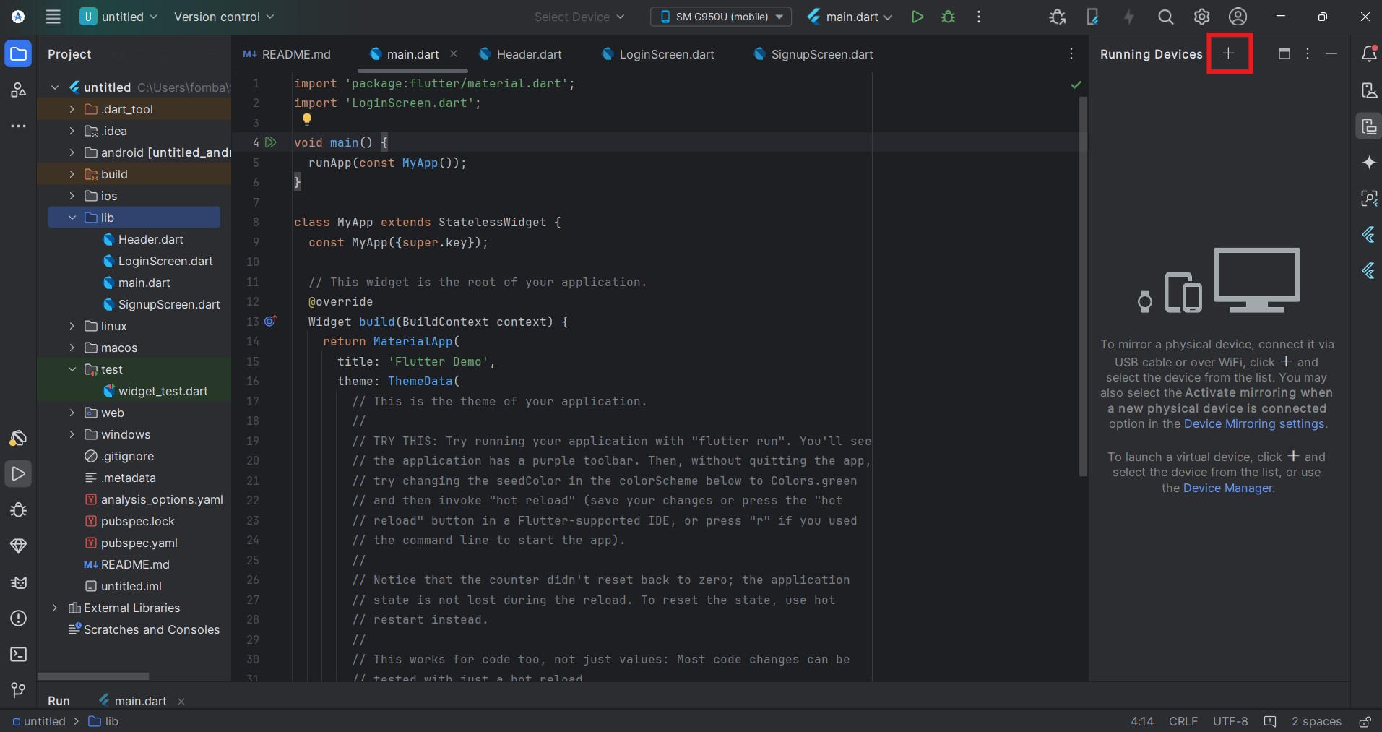Open the Git version control tool window
The image size is (1382, 732).
18,691
